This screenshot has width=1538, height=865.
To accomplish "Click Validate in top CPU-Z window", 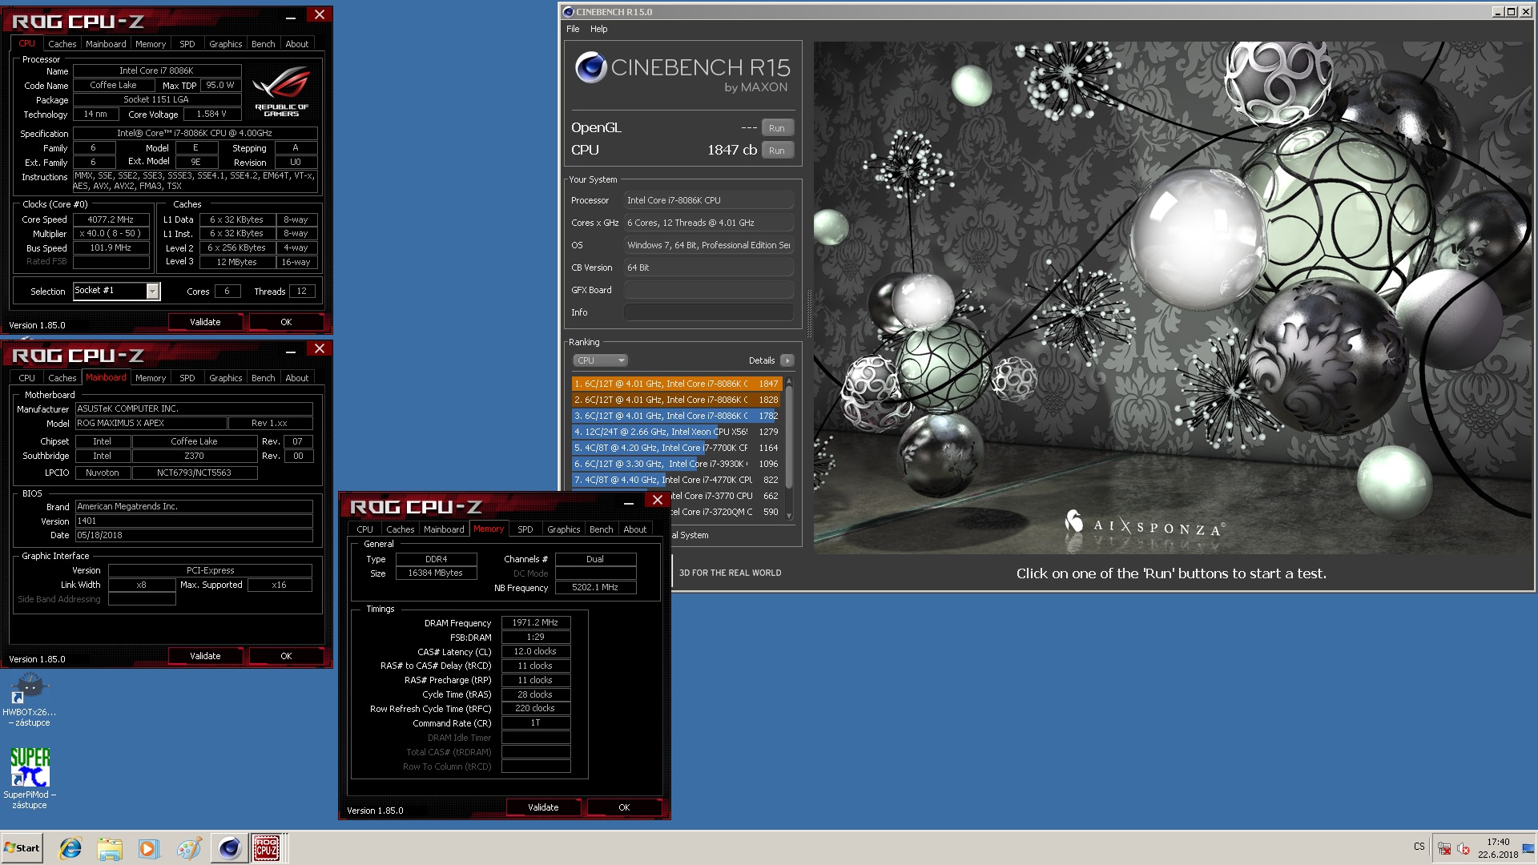I will pos(205,322).
